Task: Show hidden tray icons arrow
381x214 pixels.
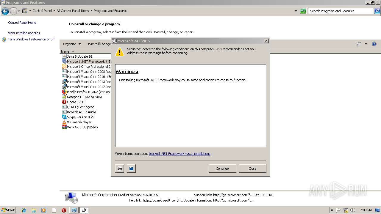Action: click(x=332, y=210)
